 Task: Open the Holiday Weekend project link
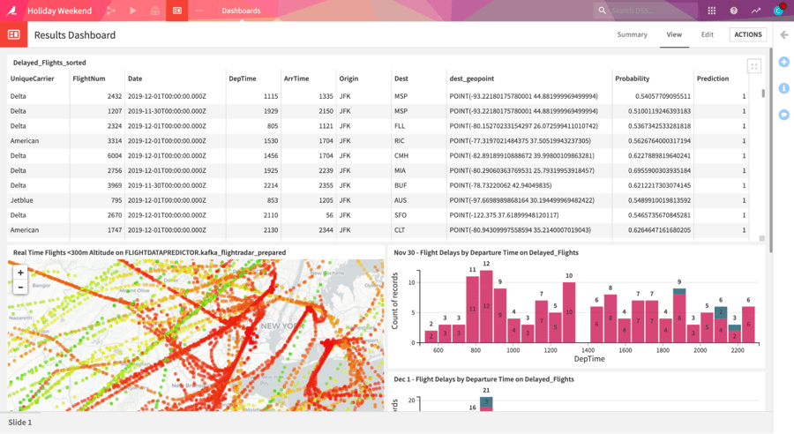click(x=60, y=10)
